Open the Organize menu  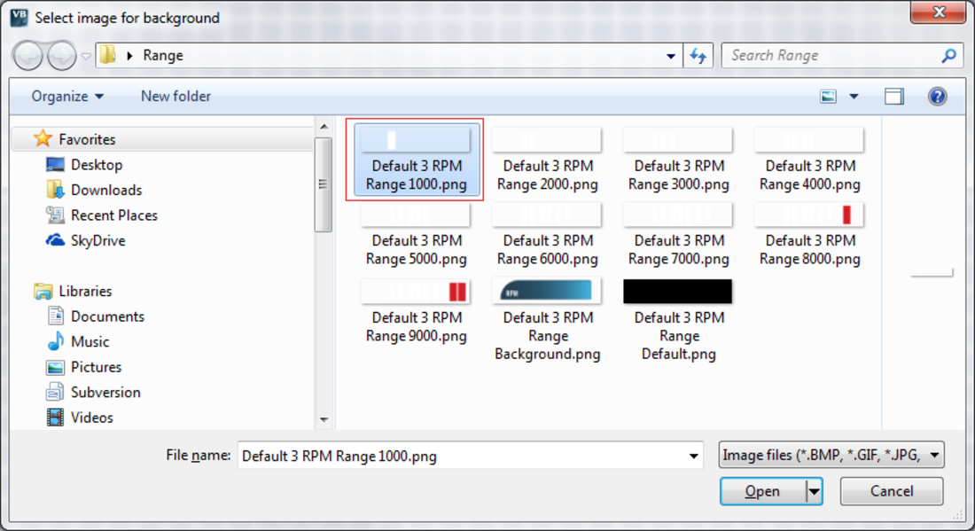(x=67, y=97)
